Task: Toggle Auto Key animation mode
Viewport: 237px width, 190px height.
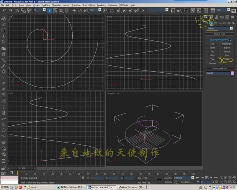Action: tap(168, 178)
